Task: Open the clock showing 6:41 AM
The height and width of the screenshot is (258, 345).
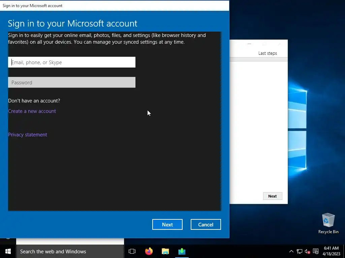Action: (x=331, y=251)
